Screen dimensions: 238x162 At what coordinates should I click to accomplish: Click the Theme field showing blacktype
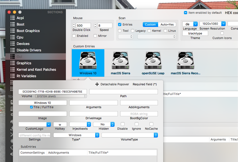click(195, 33)
